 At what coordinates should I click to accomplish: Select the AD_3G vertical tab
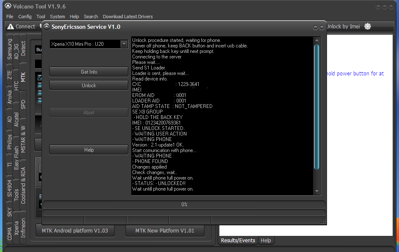click(16, 51)
